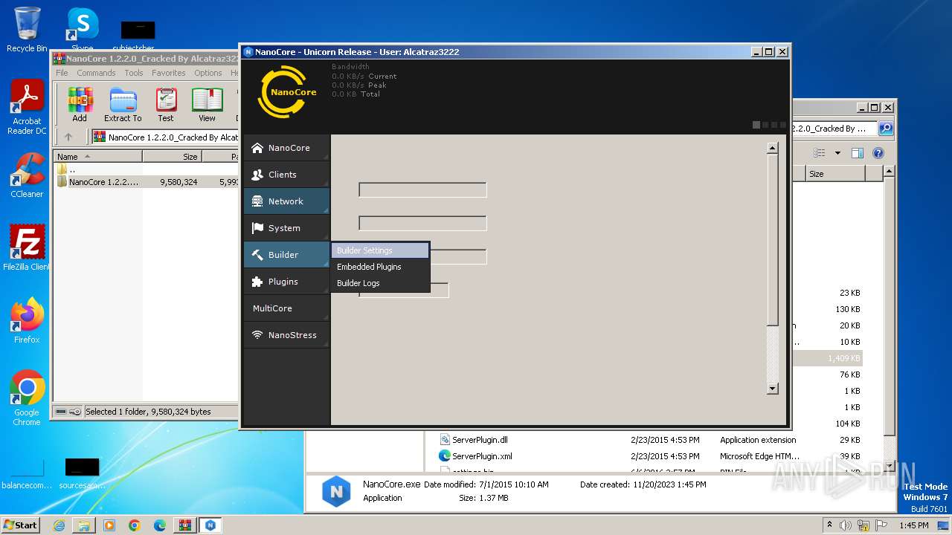This screenshot has height=535, width=952.
Task: Open Recycle Bin desktop icon
Action: [x=27, y=30]
